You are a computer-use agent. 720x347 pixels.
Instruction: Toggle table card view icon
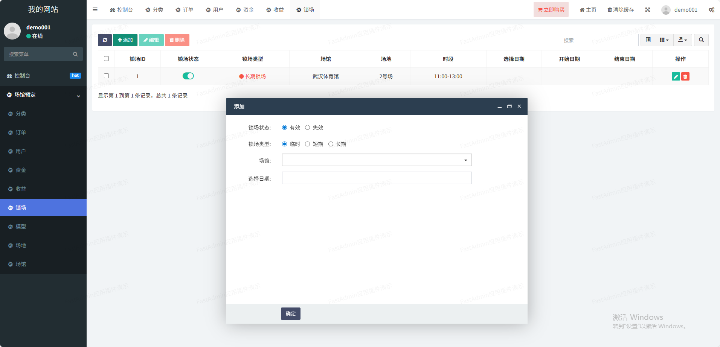click(x=648, y=40)
